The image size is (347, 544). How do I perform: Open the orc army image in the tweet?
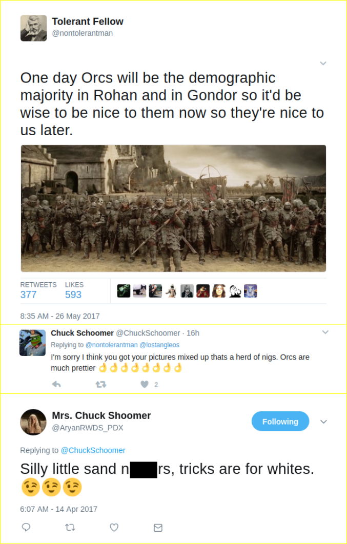click(x=173, y=208)
